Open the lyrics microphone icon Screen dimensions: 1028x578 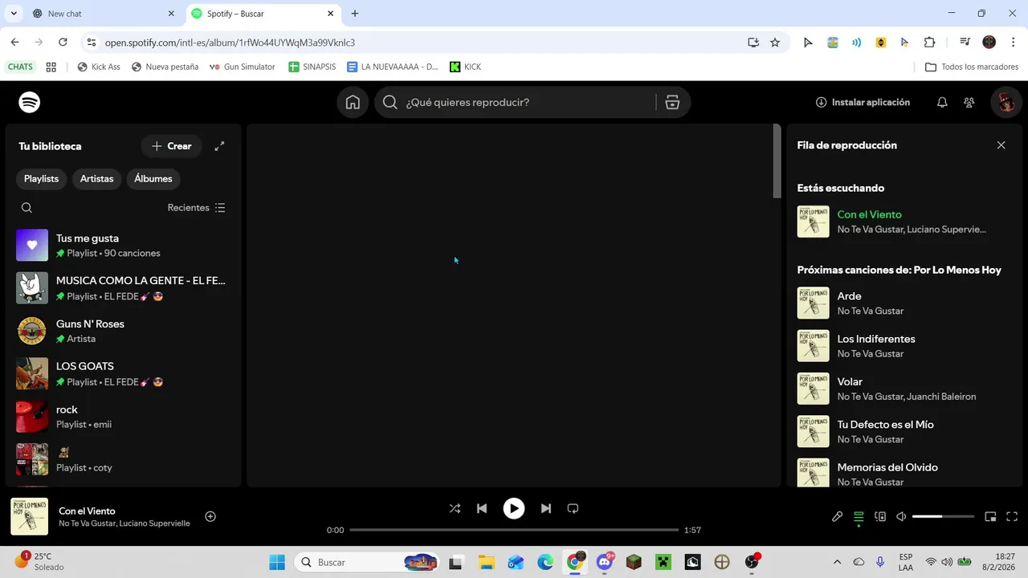[x=837, y=516]
